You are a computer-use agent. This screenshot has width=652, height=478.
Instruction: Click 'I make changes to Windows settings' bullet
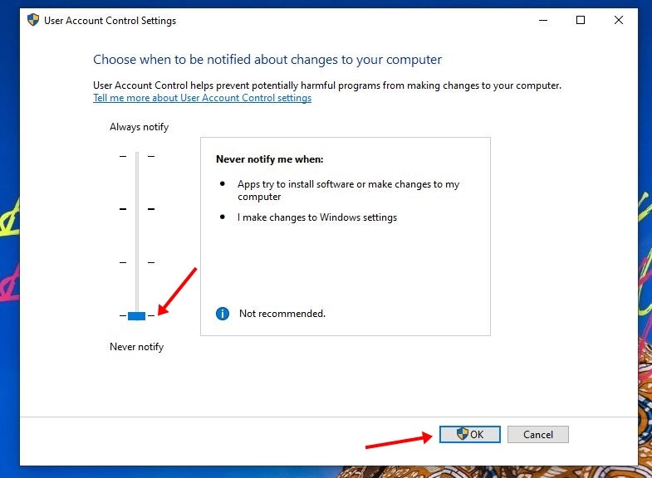[316, 217]
